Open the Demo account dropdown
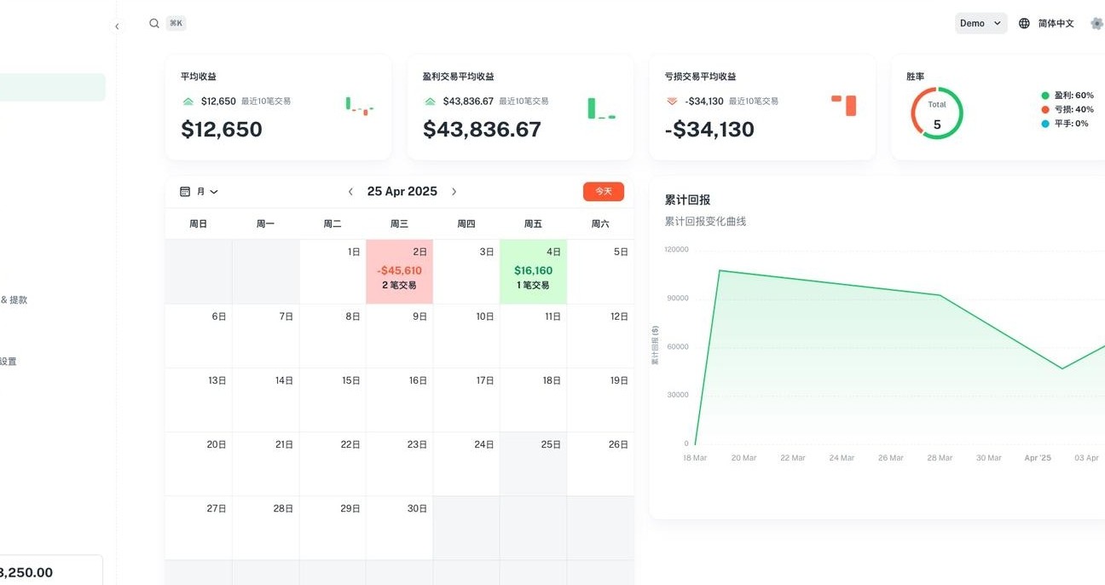The height and width of the screenshot is (585, 1105). (x=981, y=24)
